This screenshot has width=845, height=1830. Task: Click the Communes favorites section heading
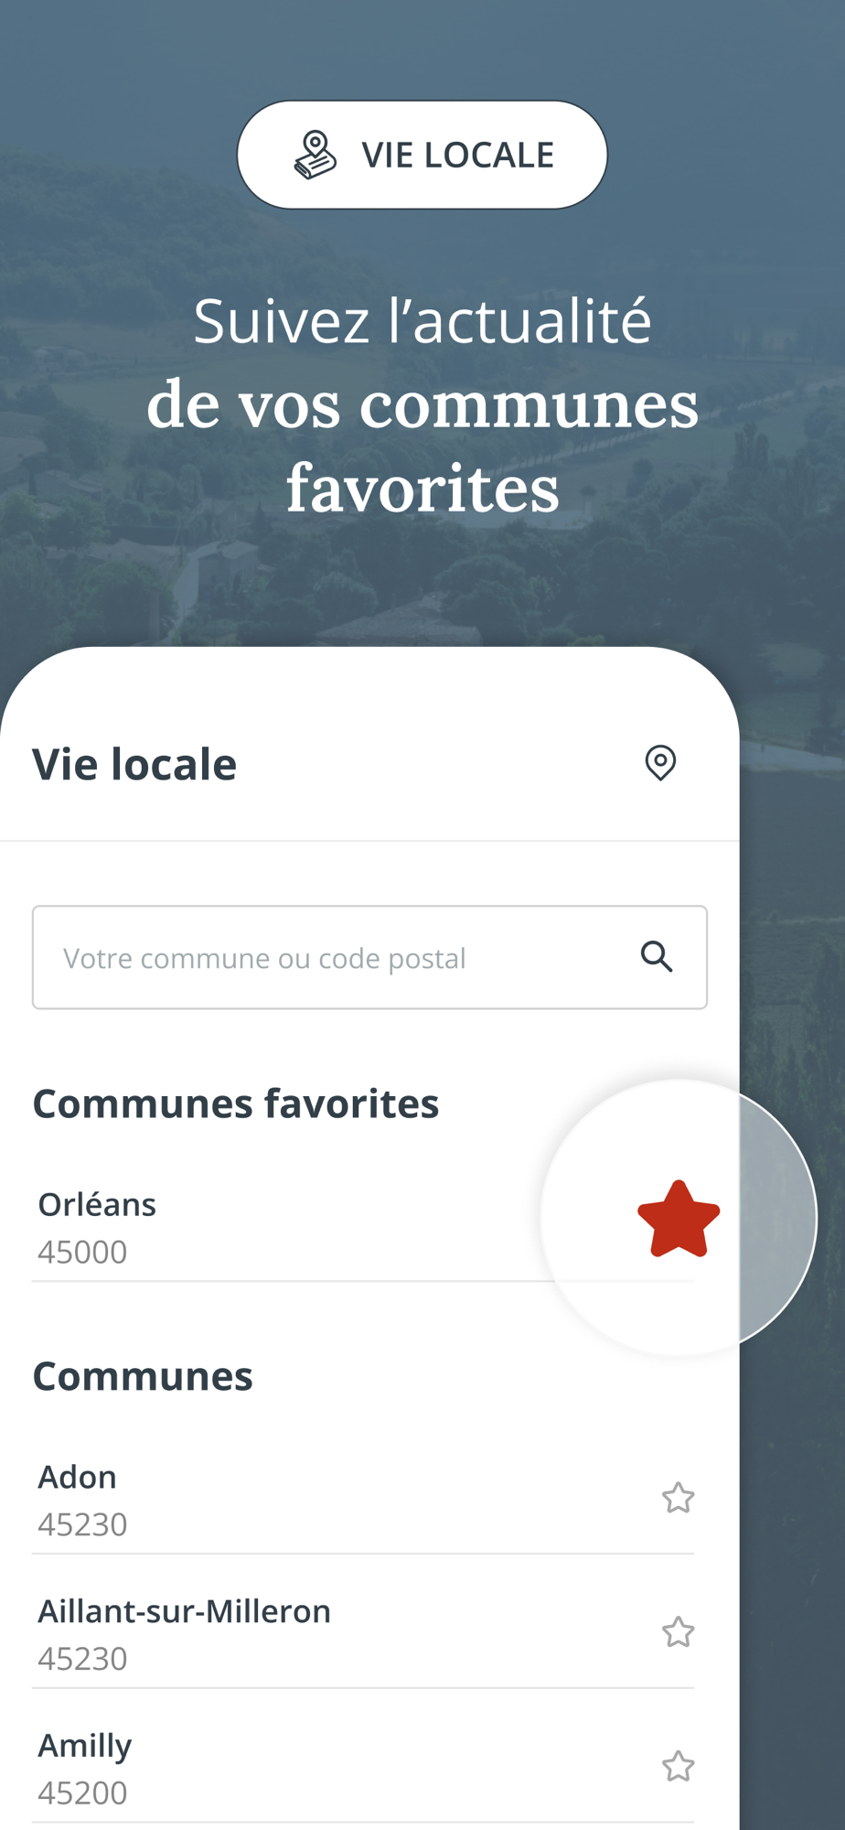pos(236,1103)
